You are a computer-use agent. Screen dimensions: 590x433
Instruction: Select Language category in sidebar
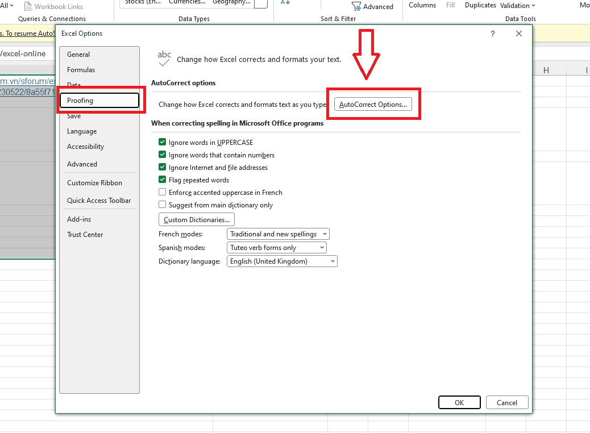tap(99, 131)
